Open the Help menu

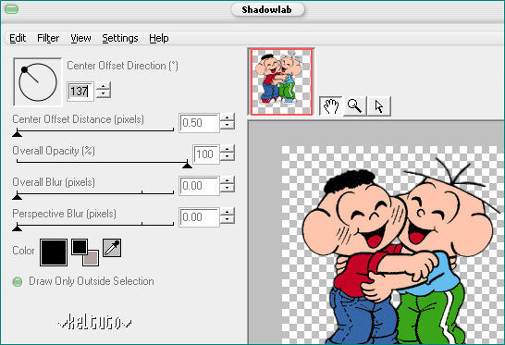pyautogui.click(x=159, y=38)
